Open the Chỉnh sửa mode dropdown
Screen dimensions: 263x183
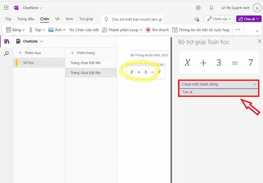[219, 19]
